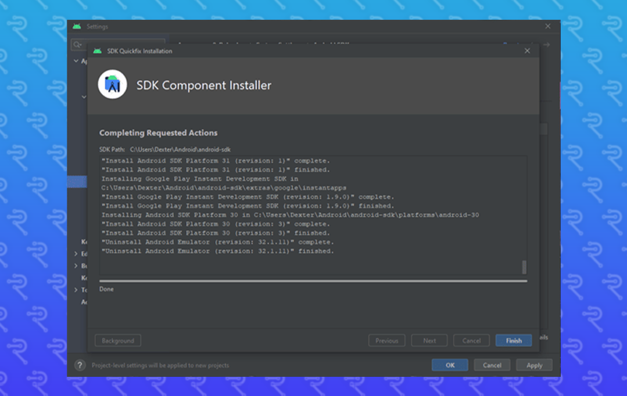Click the completed progress bar above Done

coord(313,281)
